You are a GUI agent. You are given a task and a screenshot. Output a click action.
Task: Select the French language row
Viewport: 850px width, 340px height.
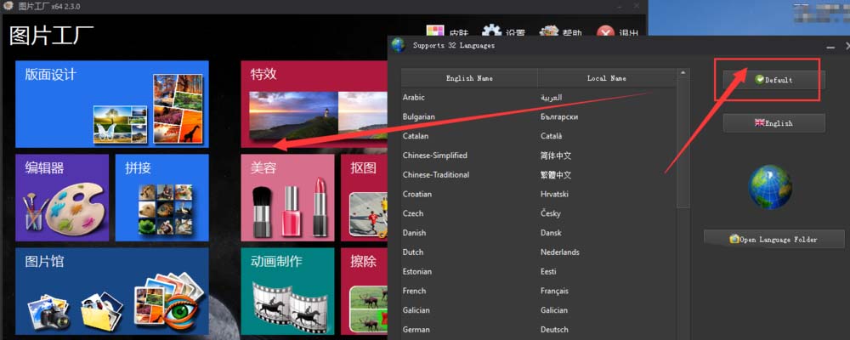pyautogui.click(x=539, y=291)
